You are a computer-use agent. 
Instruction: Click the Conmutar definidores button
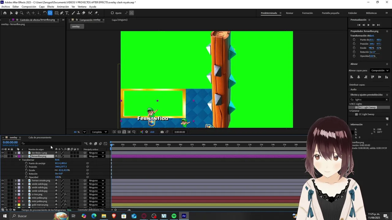coord(91,210)
